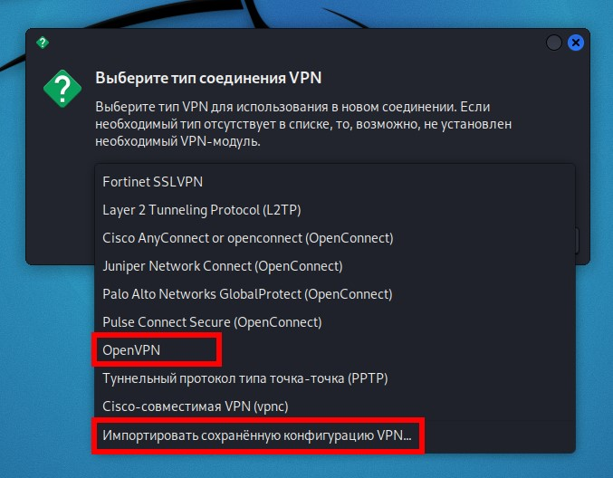Viewport: 613px width, 478px height.
Task: Click the combo box edge behind the list
Action: 577,241
